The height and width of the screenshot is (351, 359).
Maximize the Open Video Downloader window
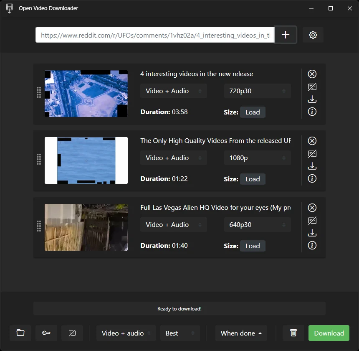(x=330, y=8)
